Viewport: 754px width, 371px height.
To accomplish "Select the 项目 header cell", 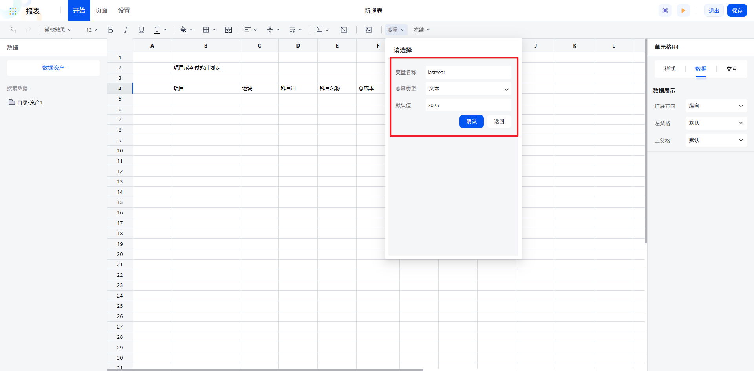I will [206, 88].
